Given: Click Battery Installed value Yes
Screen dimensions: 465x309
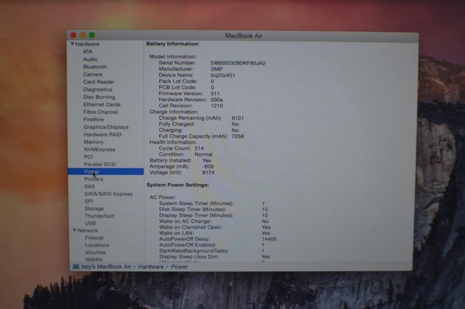Looking at the screenshot, I should pyautogui.click(x=206, y=160).
